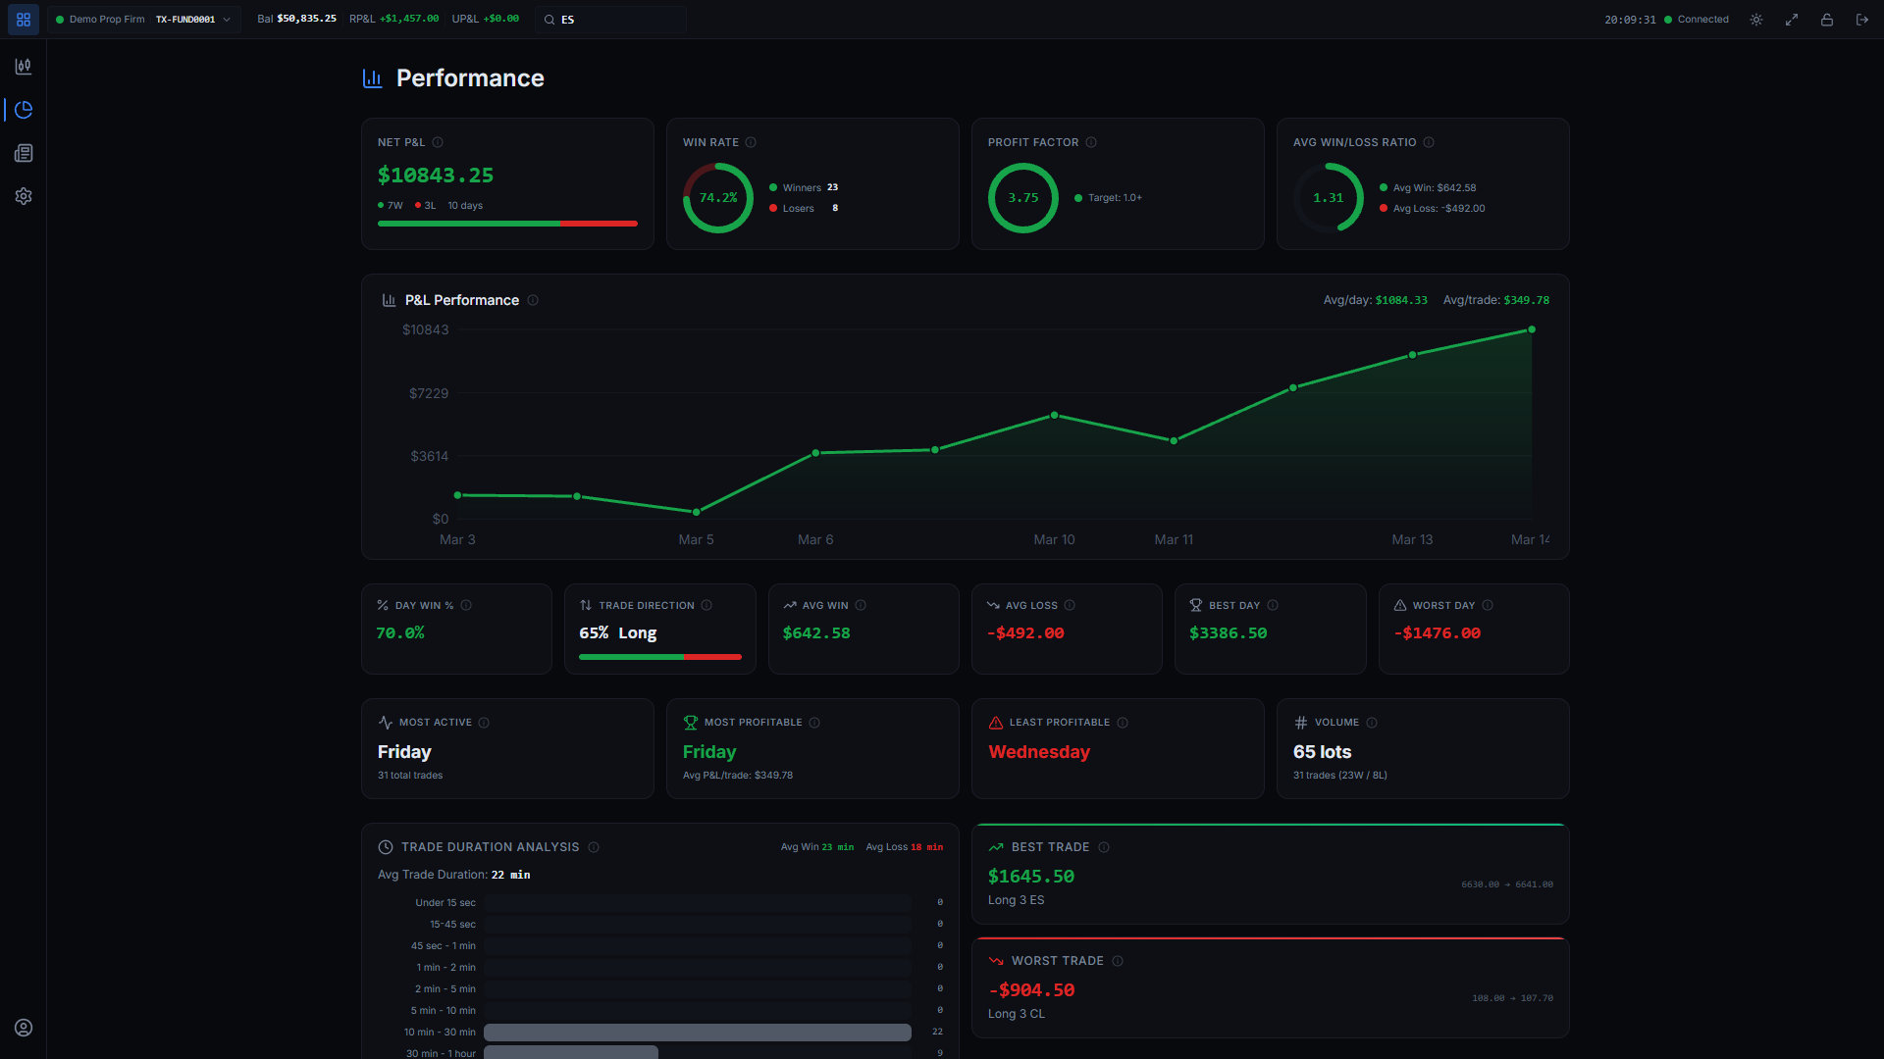The width and height of the screenshot is (1884, 1059).
Task: Show info for Avg Win/Loss Ratio
Action: (1429, 142)
